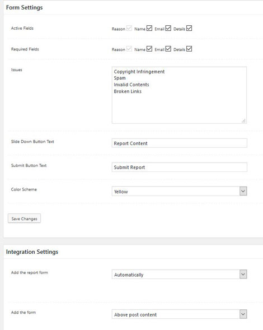
Task: Uncheck Name in the Required Fields row
Action: pos(149,49)
